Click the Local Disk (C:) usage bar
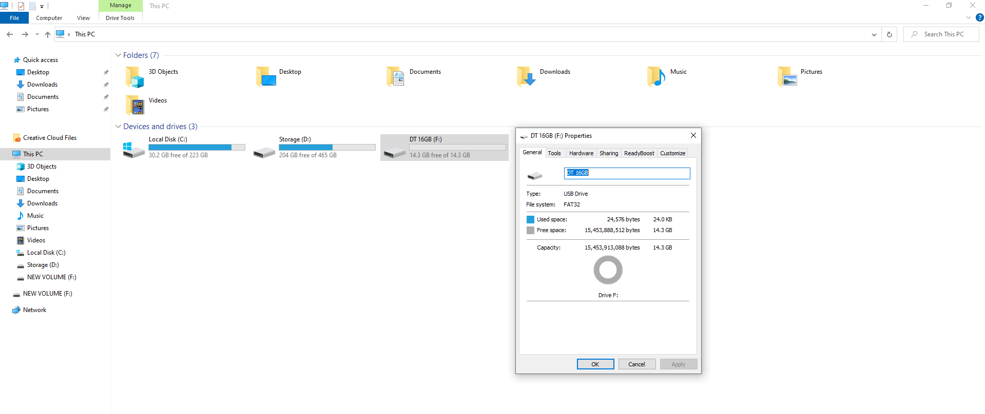Viewport: 985px width, 414px height. click(197, 148)
